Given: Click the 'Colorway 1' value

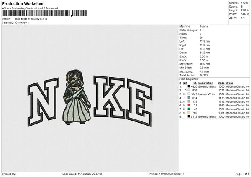Looking at the screenshot, I should pos(22,23).
